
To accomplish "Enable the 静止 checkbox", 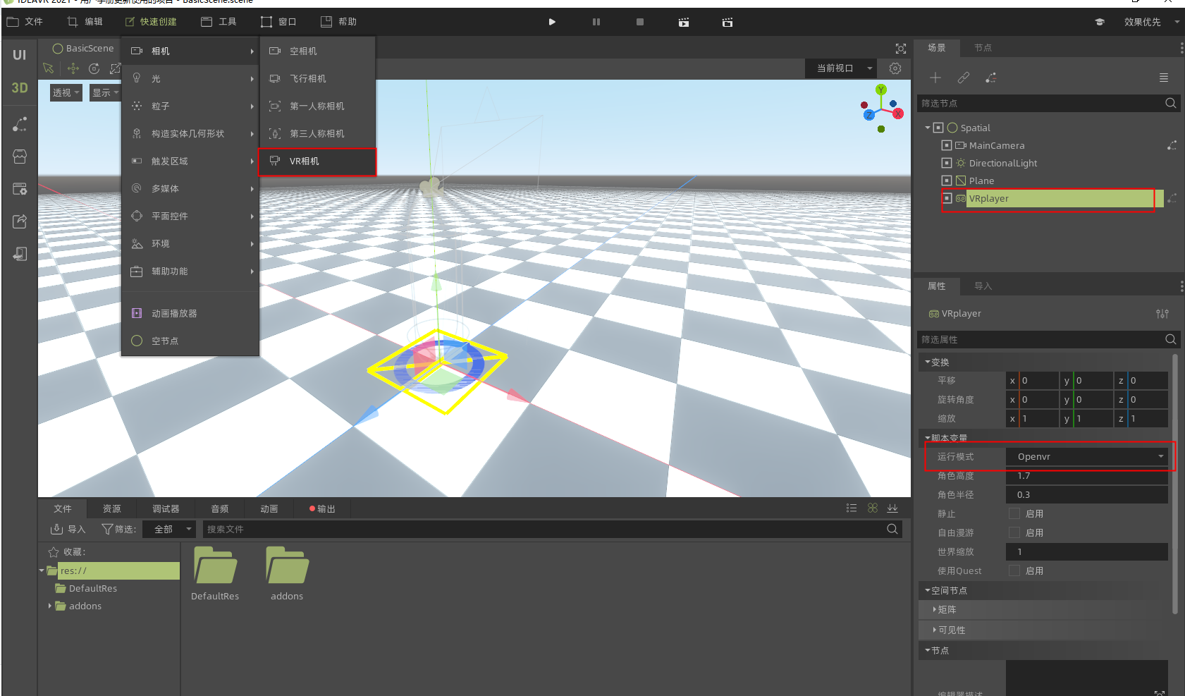I will pyautogui.click(x=1014, y=513).
